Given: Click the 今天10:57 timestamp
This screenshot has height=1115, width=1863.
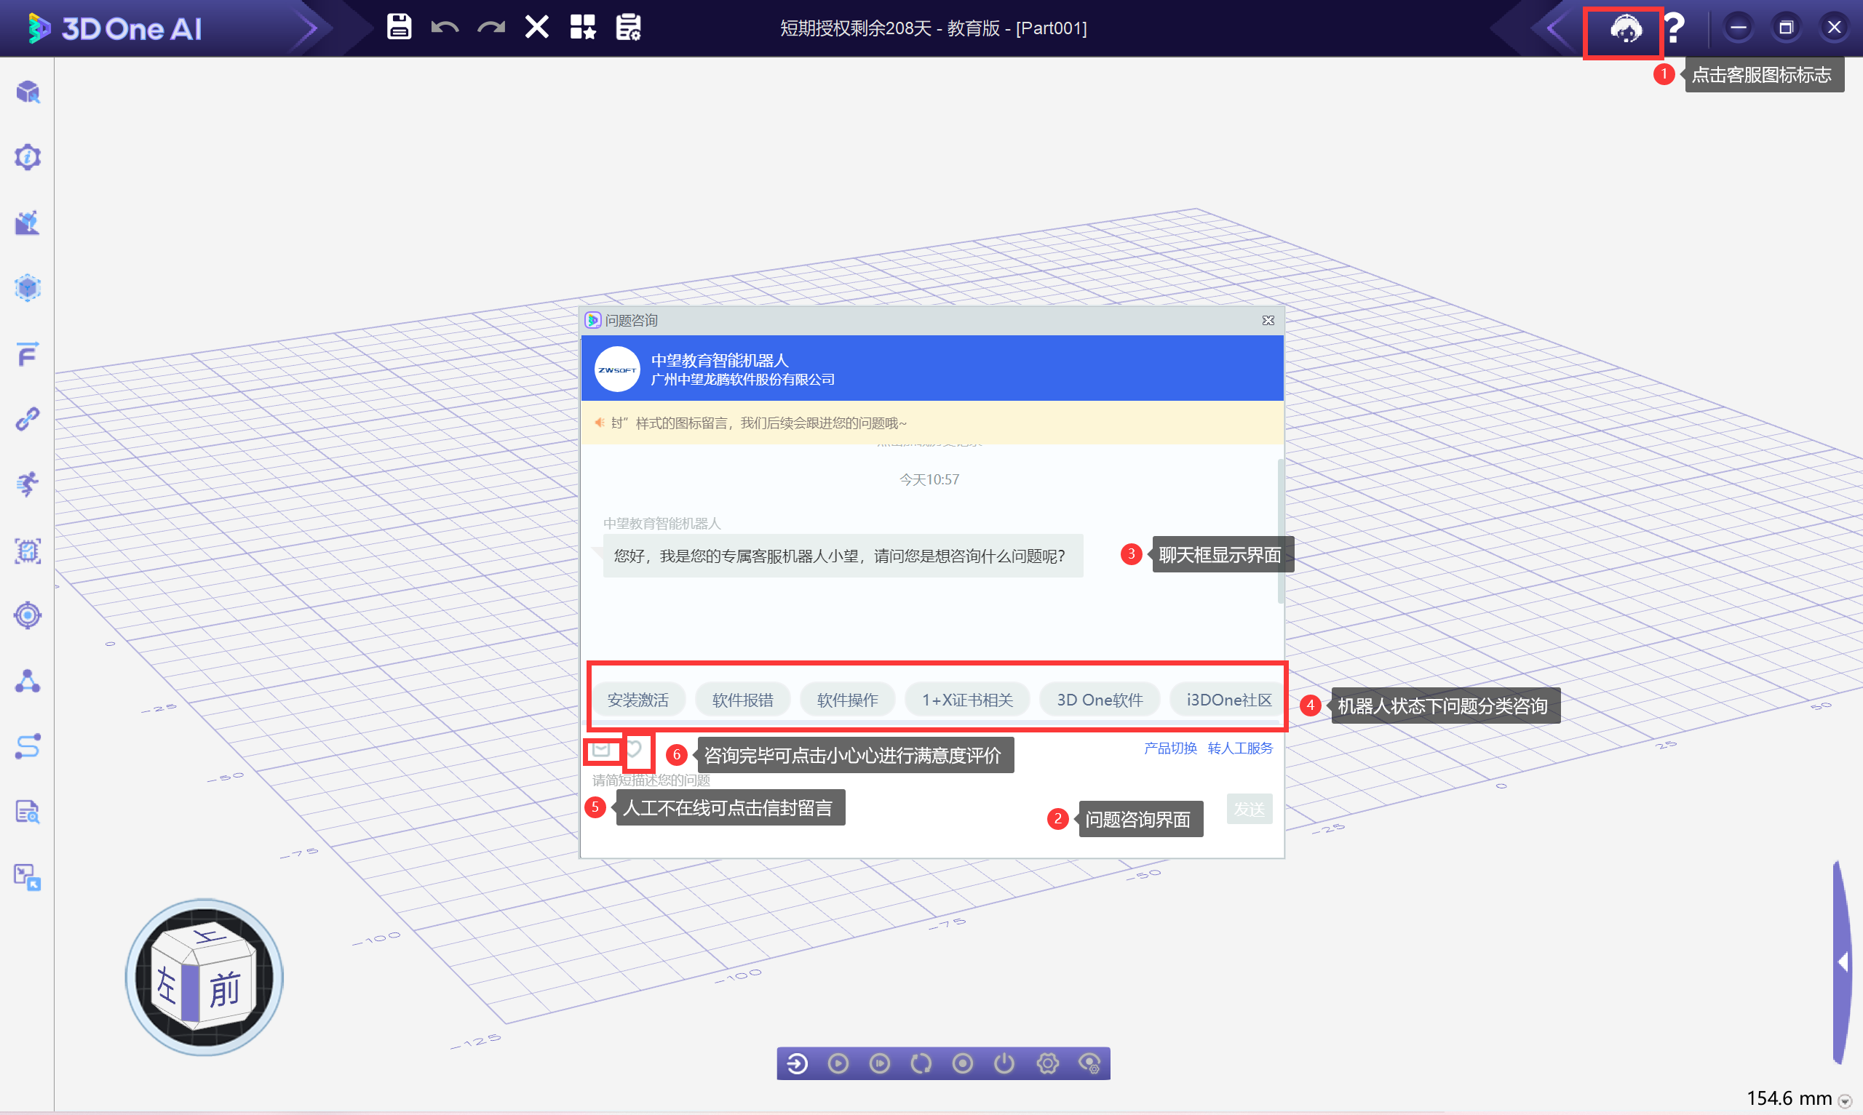Looking at the screenshot, I should pos(929,479).
